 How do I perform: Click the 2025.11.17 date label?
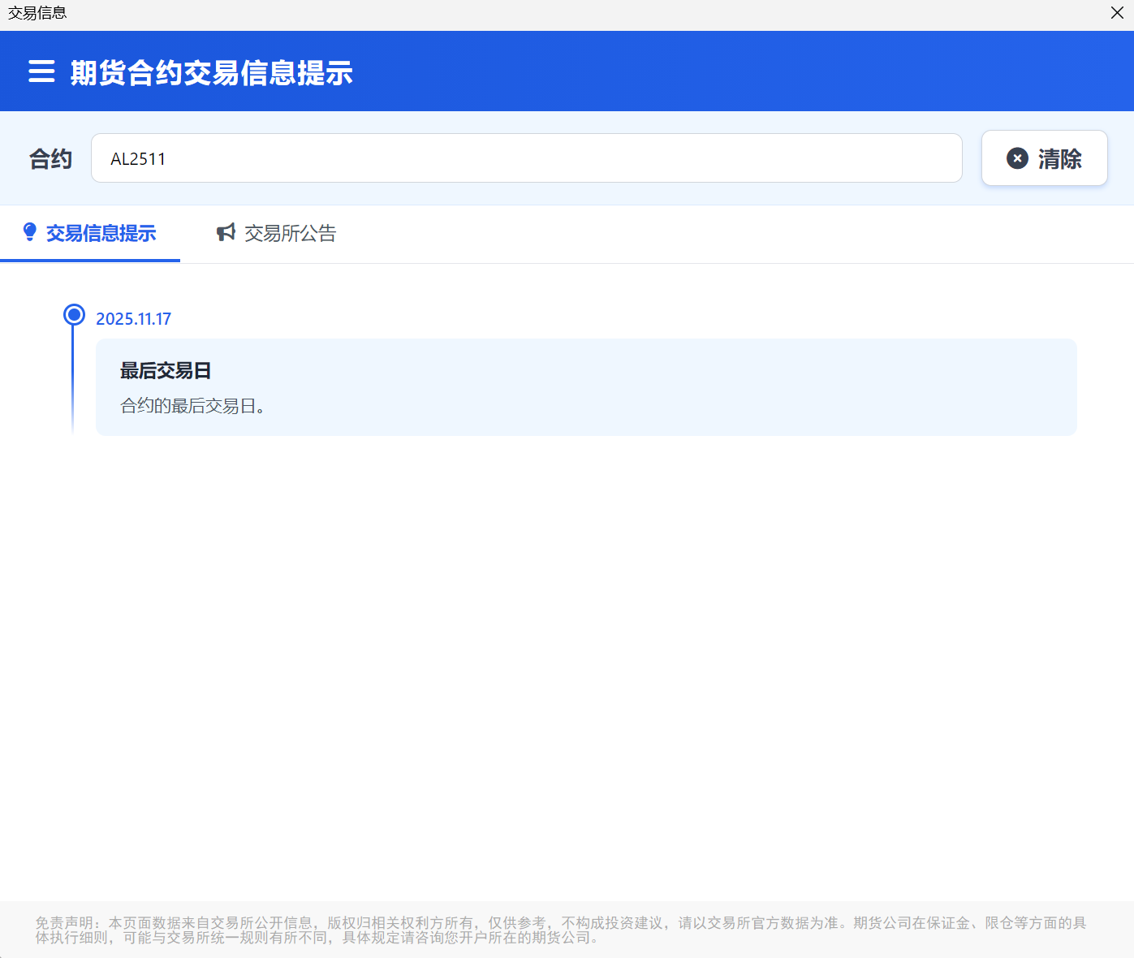[x=134, y=319]
